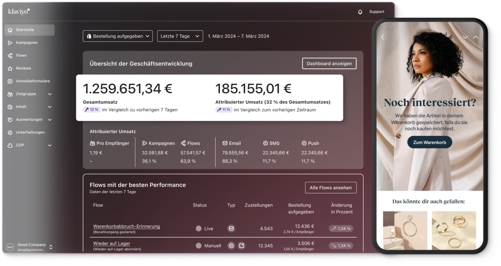The image size is (501, 266).
Task: Expand the Auswertungen chevron
Action: tap(50, 120)
